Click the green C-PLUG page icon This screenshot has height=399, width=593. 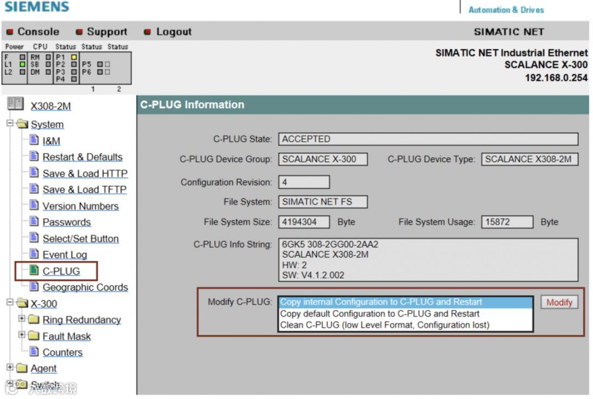point(35,270)
